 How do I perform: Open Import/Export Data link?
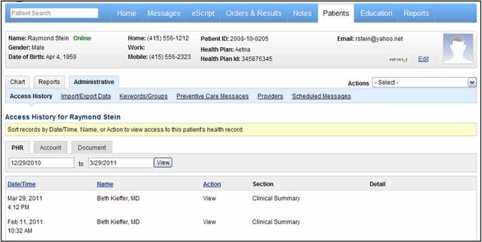pos(86,96)
